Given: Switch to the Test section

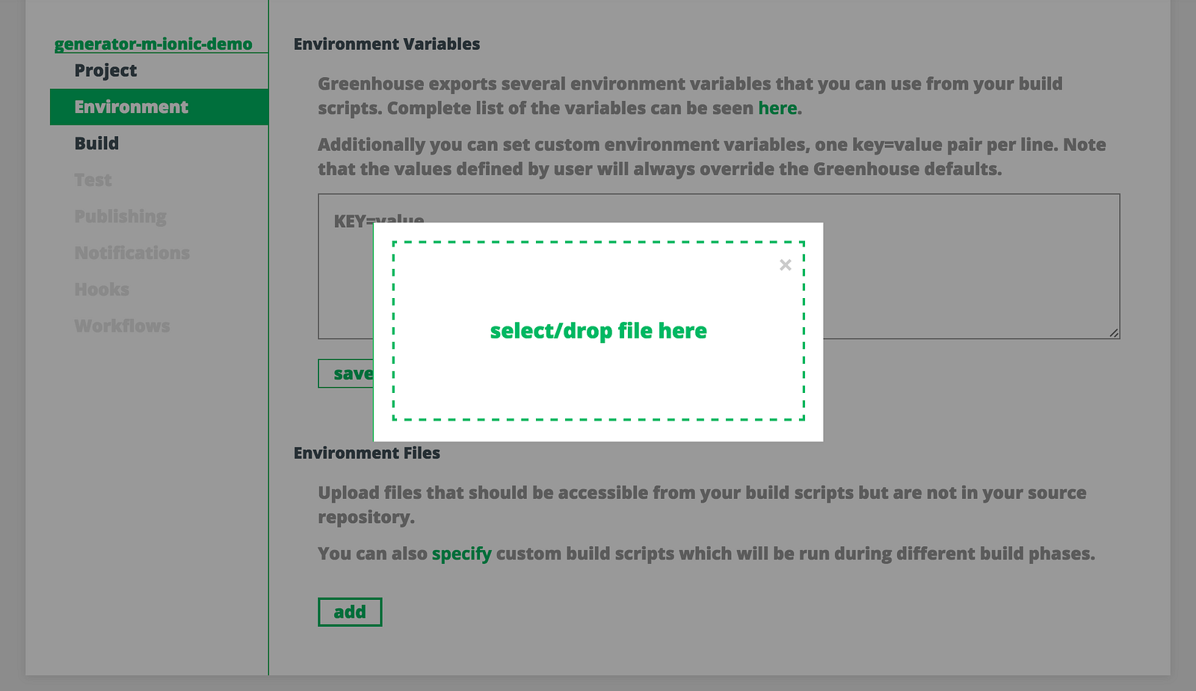Looking at the screenshot, I should [93, 180].
